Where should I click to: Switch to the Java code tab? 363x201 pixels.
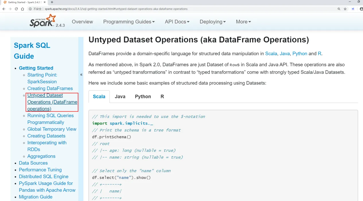pos(120,96)
